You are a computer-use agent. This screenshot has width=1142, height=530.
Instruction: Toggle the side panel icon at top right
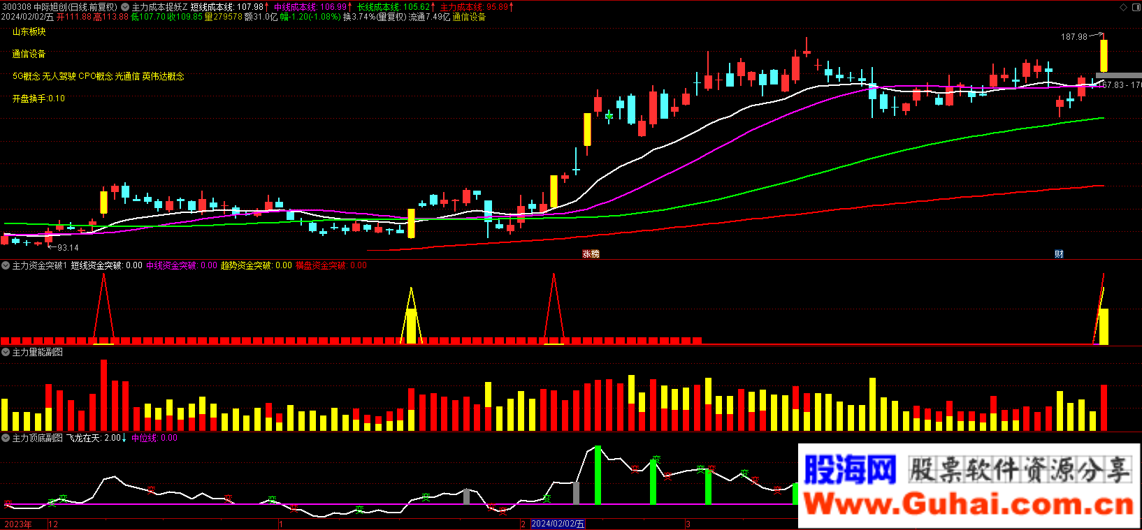pyautogui.click(x=1135, y=7)
